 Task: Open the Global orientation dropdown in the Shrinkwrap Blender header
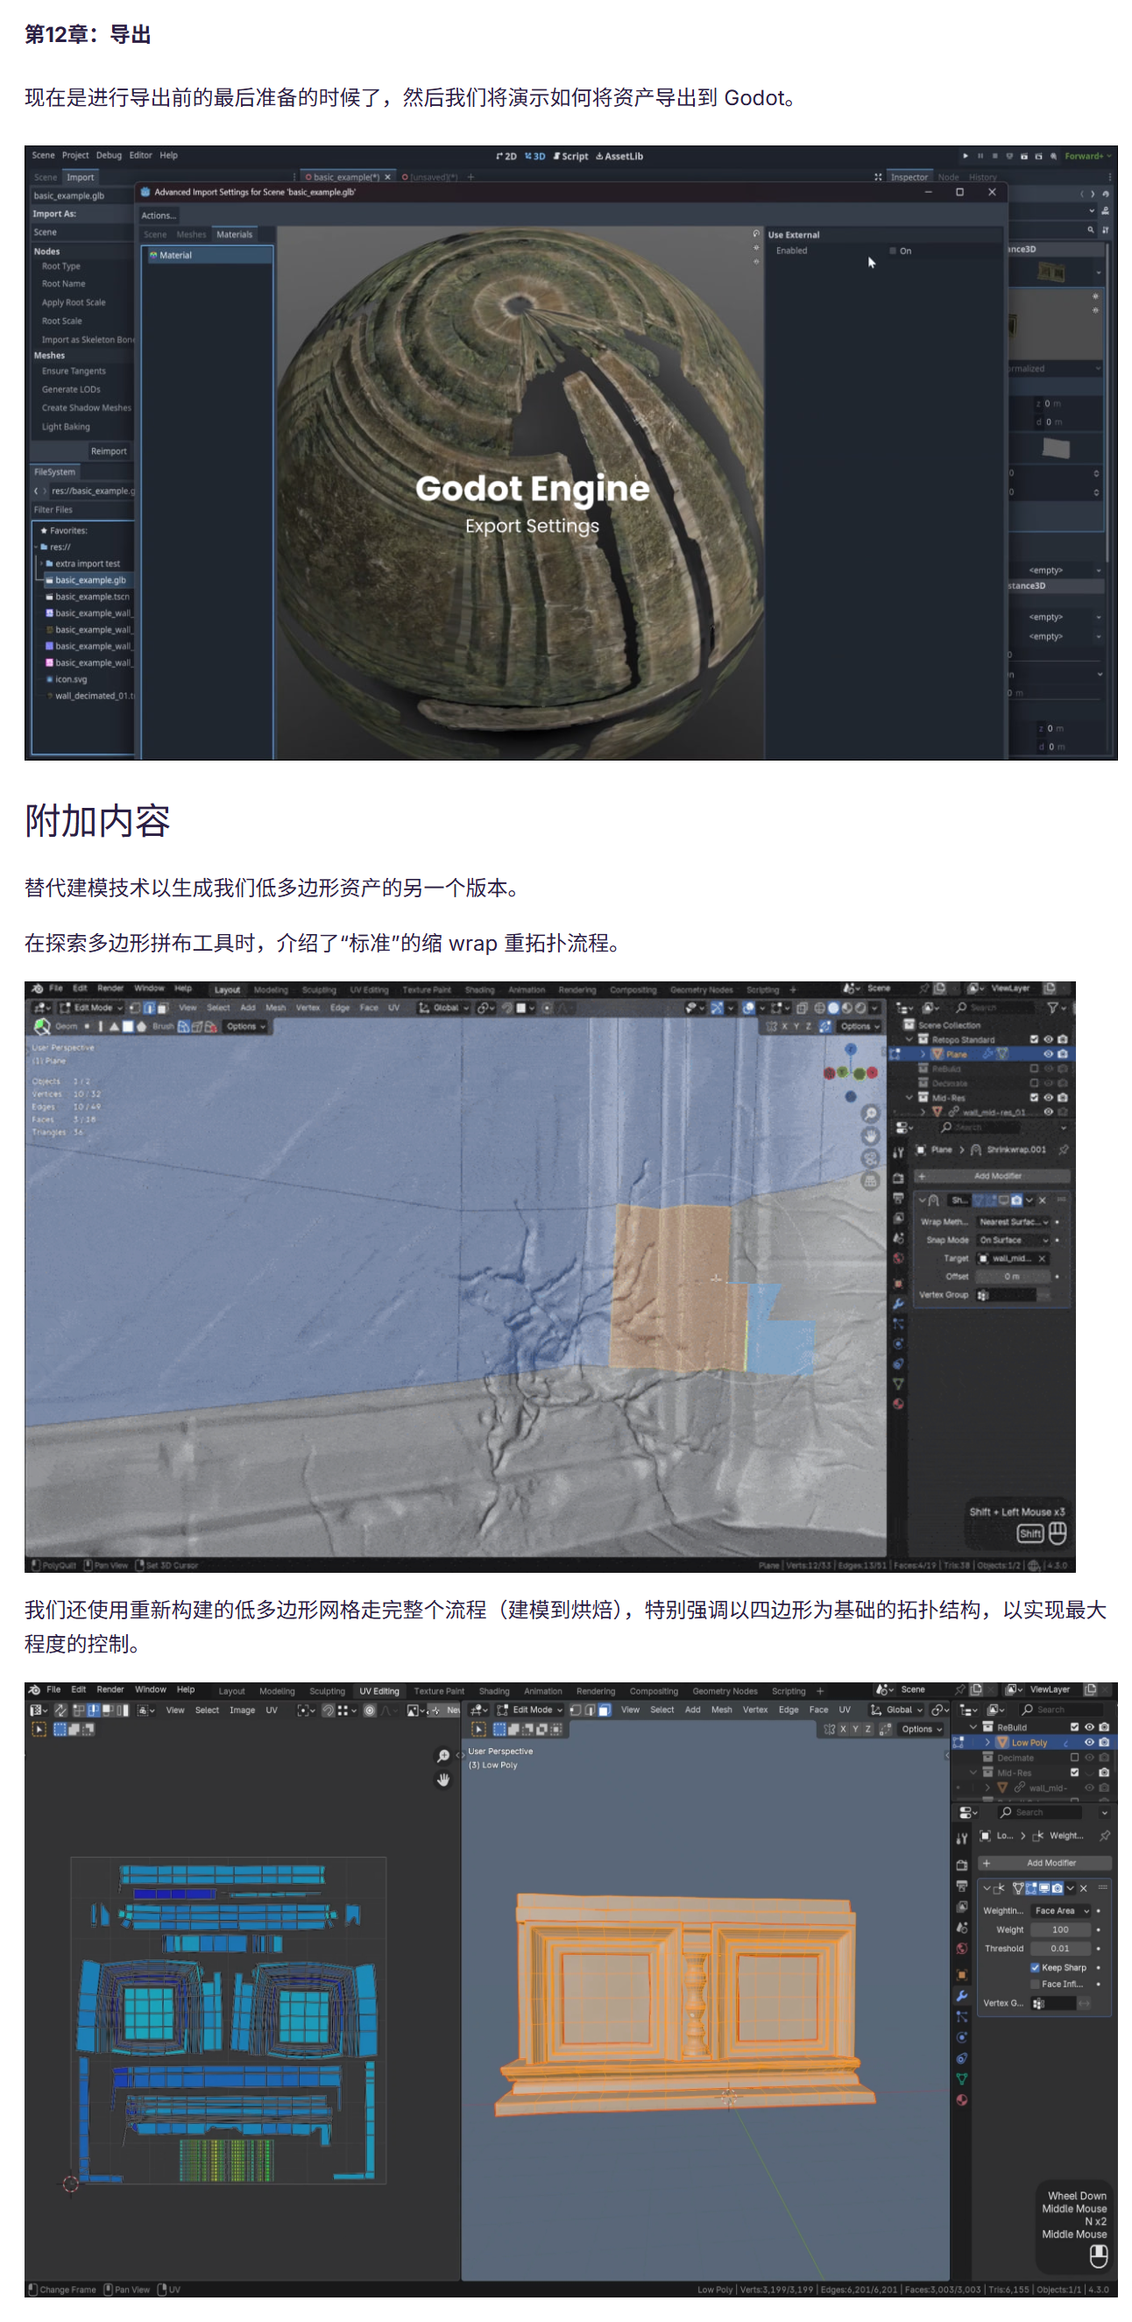point(442,1008)
